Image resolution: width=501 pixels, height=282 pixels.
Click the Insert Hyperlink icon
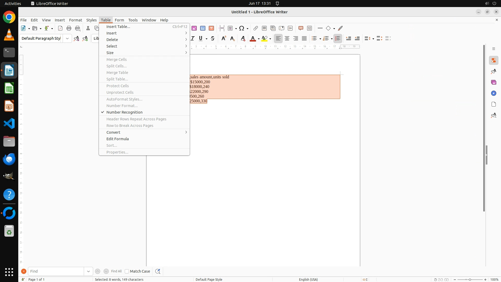point(256,28)
